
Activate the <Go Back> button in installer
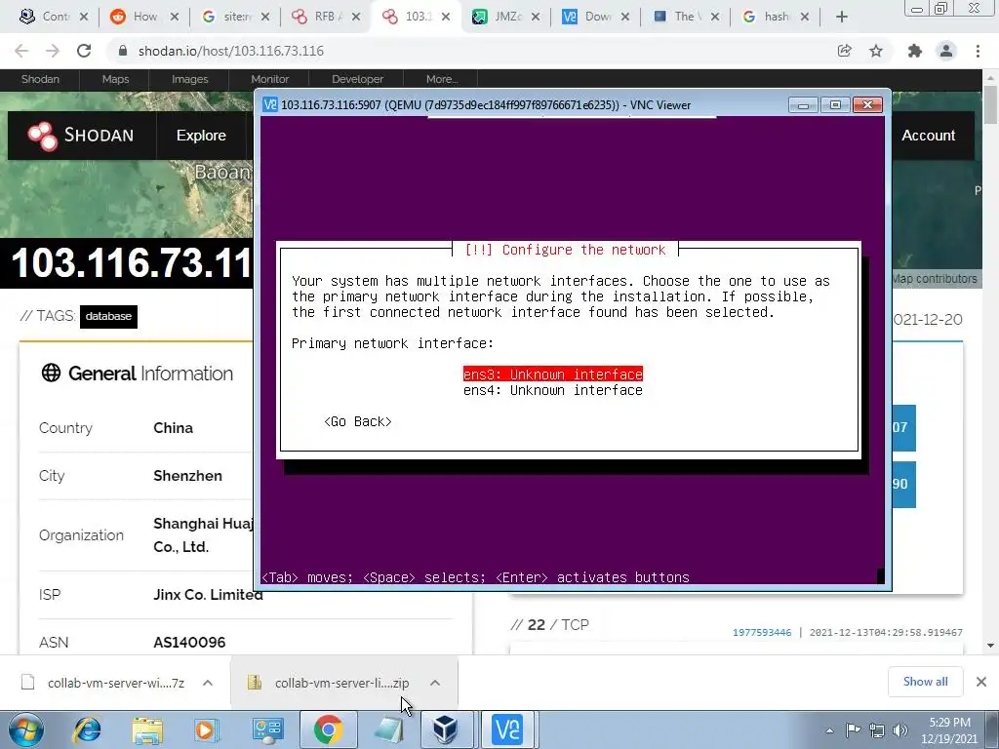click(x=357, y=421)
